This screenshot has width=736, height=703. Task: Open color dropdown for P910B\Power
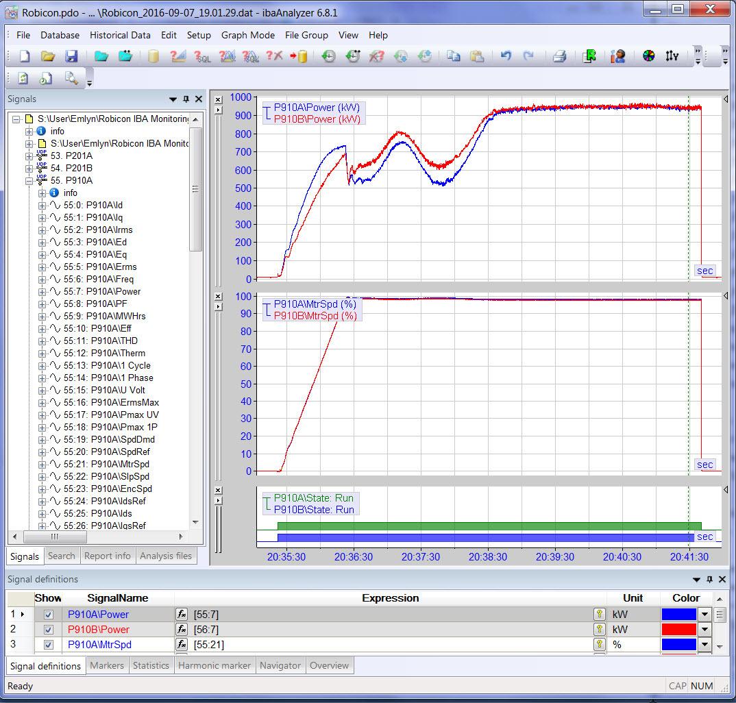coord(704,629)
